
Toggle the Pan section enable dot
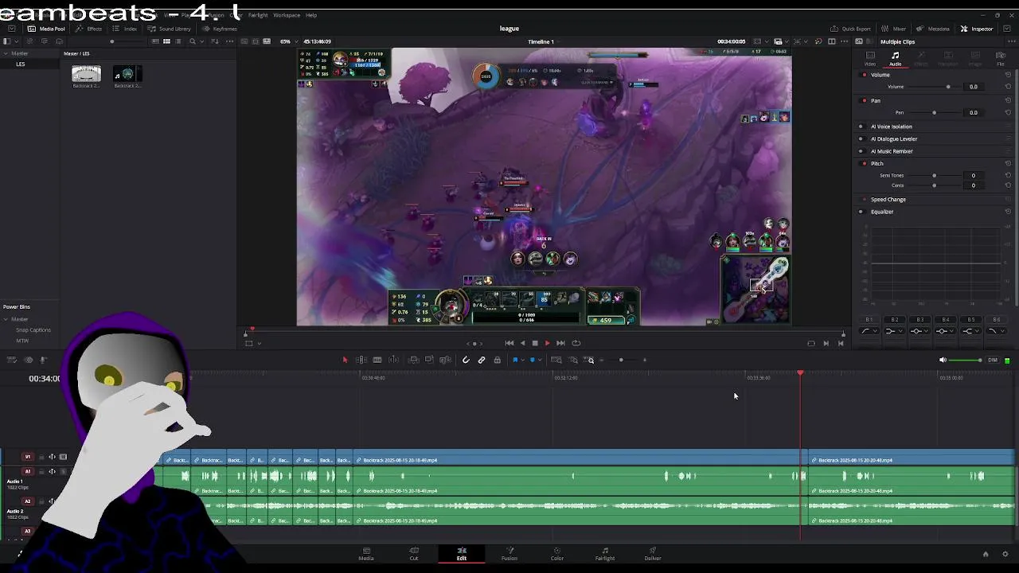click(865, 101)
